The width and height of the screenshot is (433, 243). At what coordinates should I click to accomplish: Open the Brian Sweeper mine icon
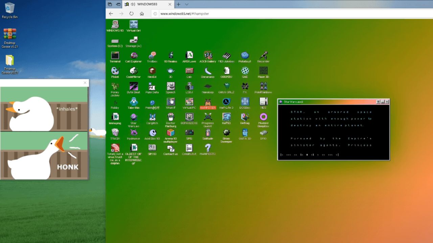tap(226, 136)
